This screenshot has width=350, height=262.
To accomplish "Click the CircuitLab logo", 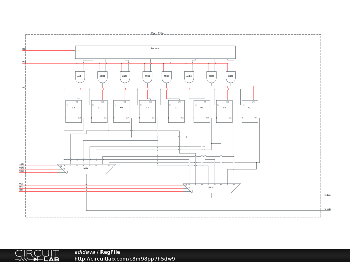I will click(x=37, y=256).
